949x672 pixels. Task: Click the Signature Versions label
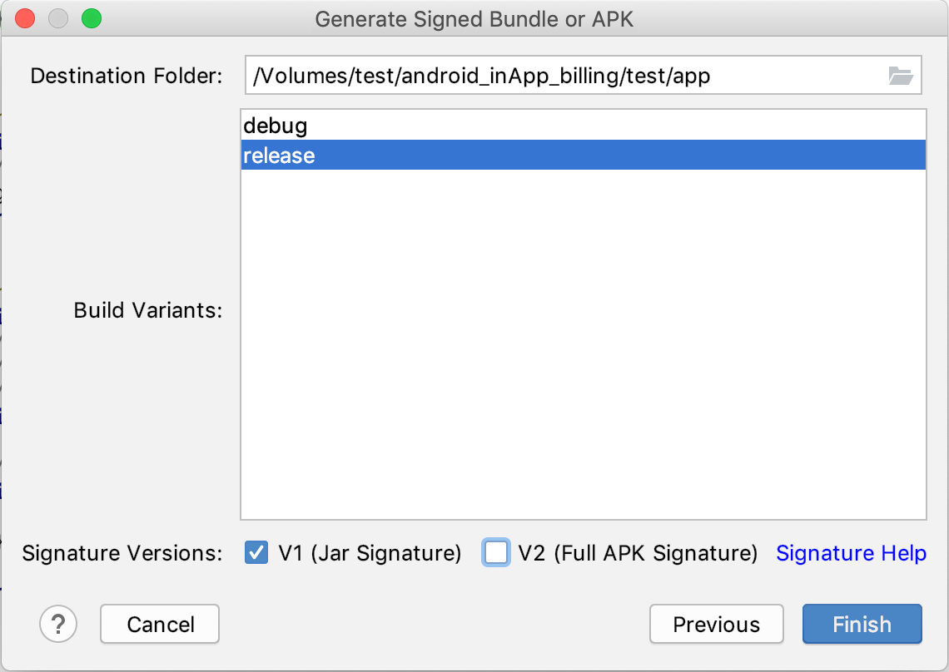pyautogui.click(x=122, y=553)
